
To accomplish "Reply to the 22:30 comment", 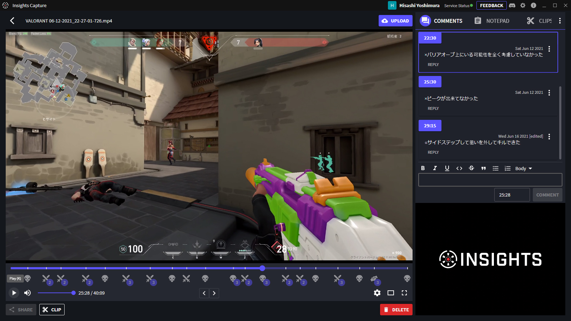I will tap(433, 65).
